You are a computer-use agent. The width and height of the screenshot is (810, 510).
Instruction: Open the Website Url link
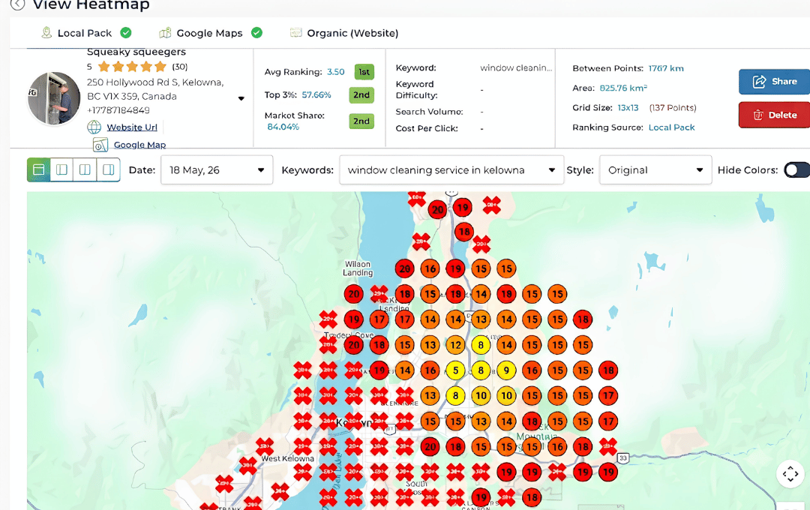132,127
